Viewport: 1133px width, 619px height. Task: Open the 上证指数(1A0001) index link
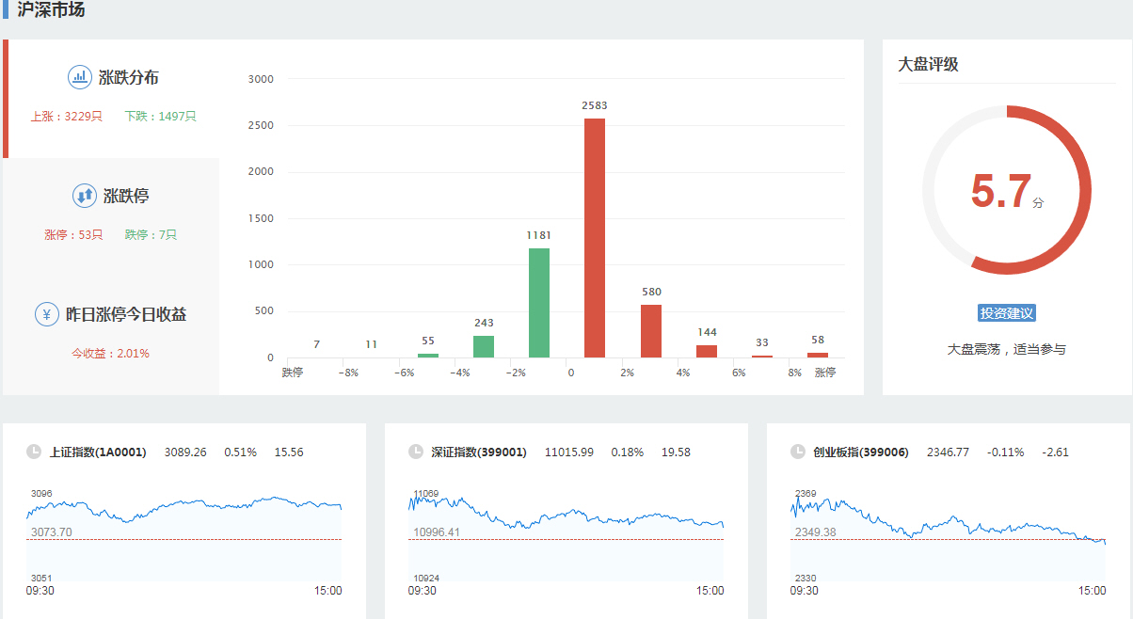98,452
